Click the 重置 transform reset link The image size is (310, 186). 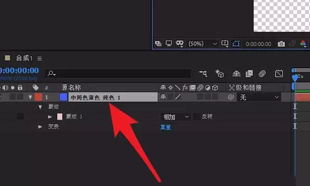pyautogui.click(x=166, y=127)
